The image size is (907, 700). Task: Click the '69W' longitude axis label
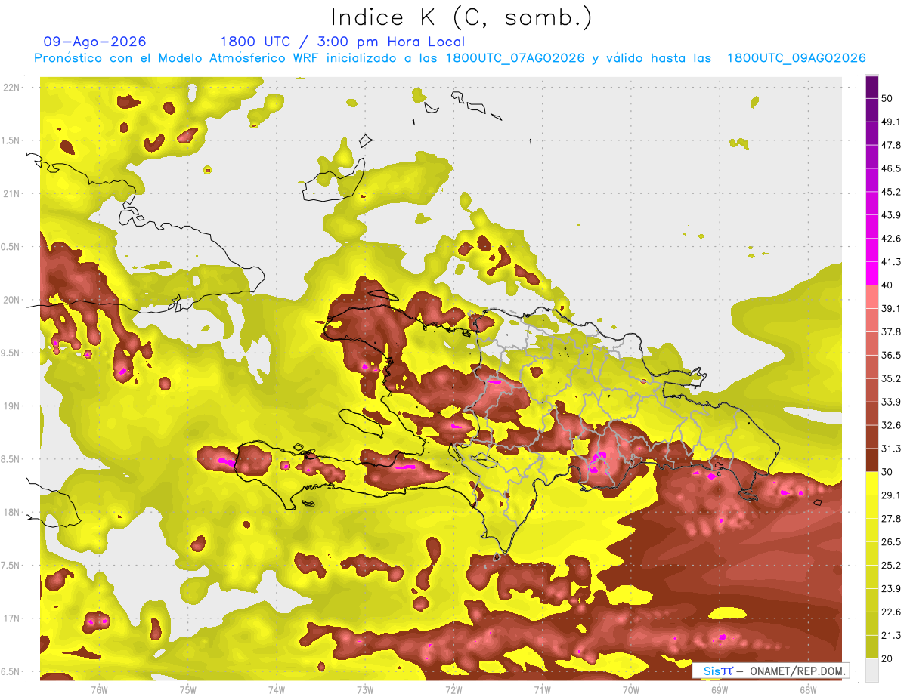pos(720,690)
